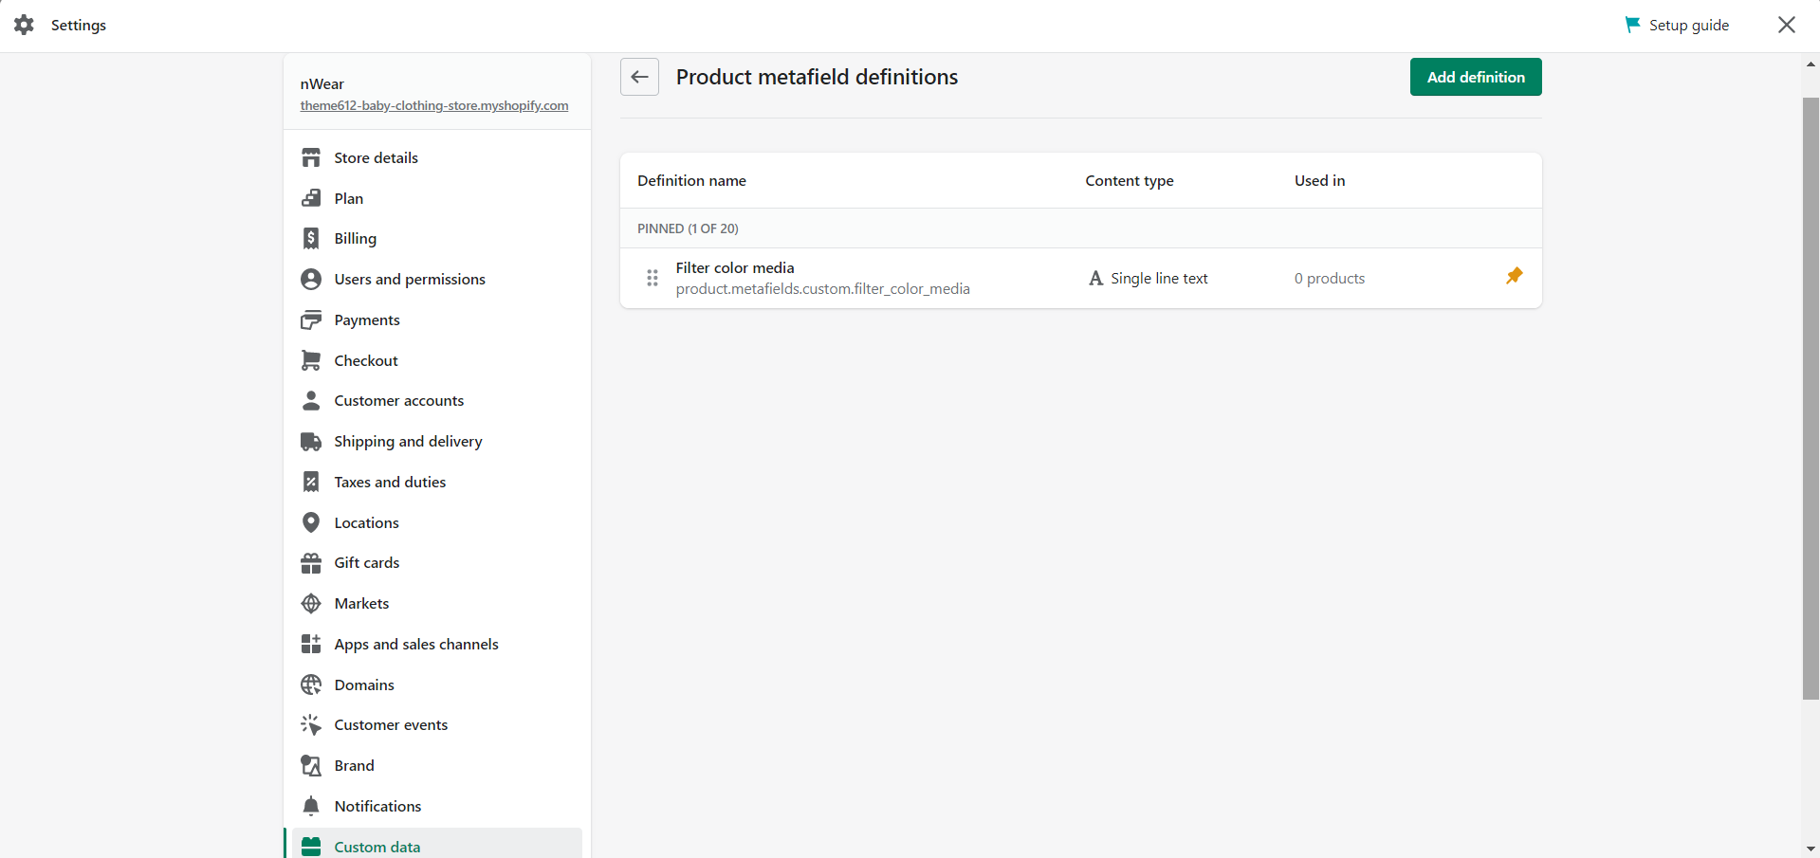Click the Custom data icon
1820x858 pixels.
coord(311,847)
